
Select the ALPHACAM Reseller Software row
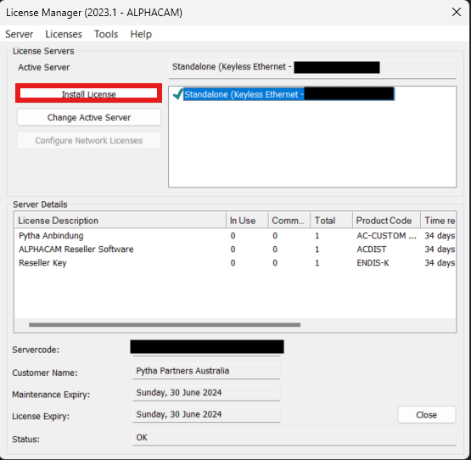coord(235,249)
